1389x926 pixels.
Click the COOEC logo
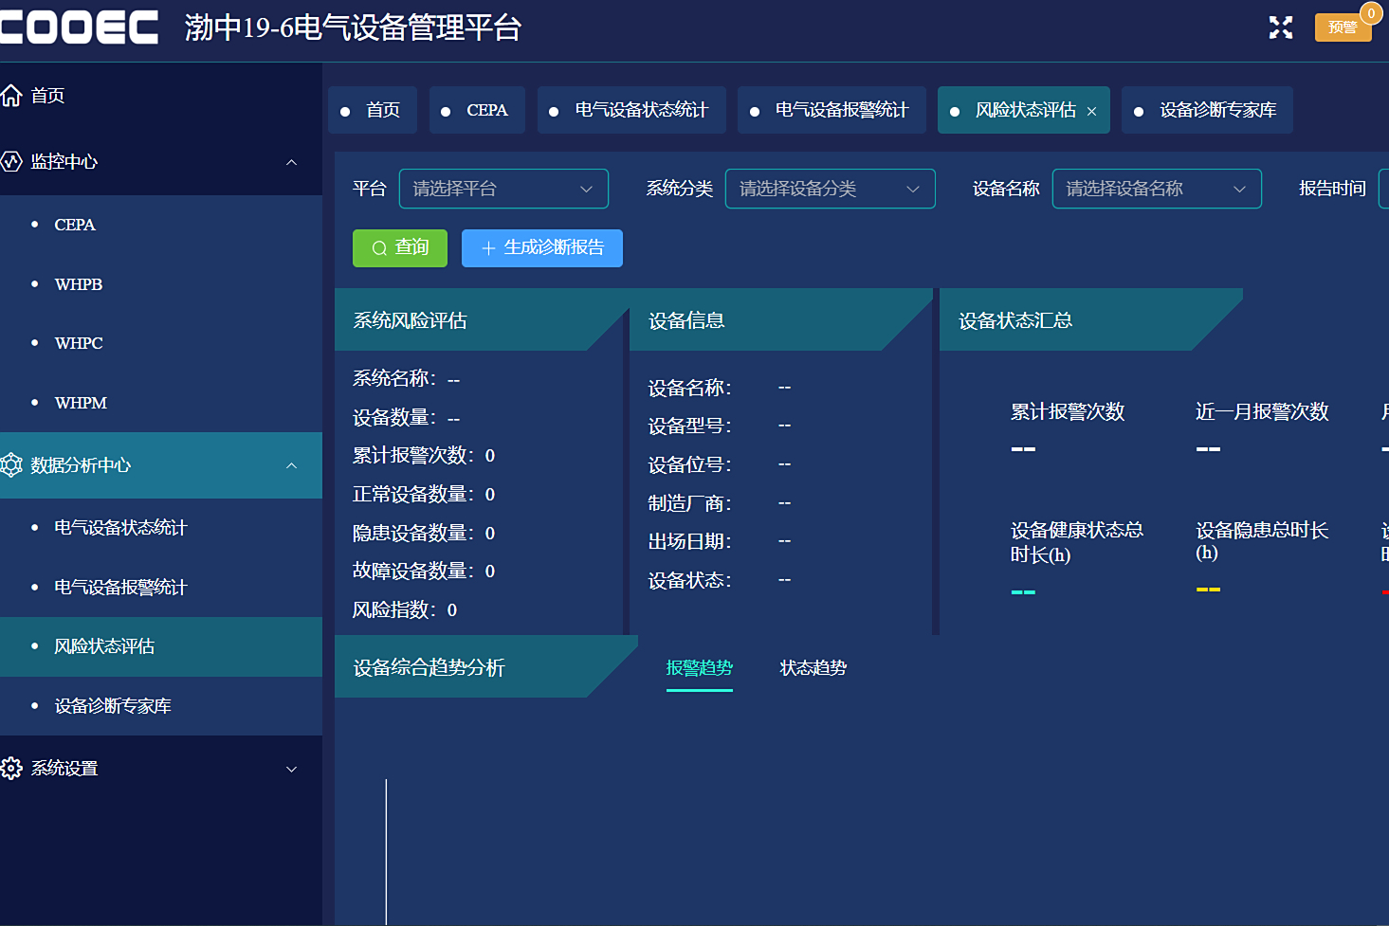click(79, 27)
